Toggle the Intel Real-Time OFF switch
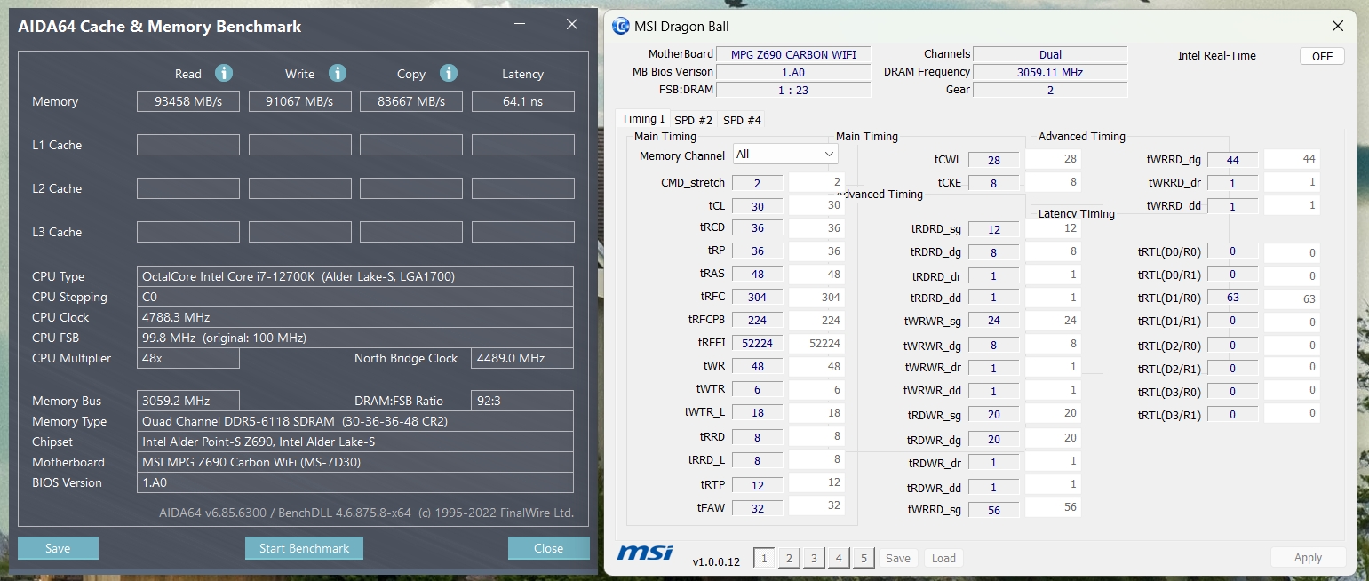The image size is (1369, 581). [x=1322, y=56]
